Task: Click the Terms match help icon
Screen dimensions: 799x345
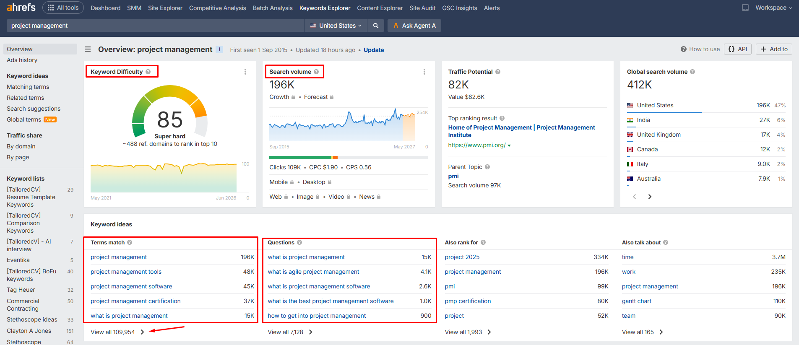Action: pos(130,242)
